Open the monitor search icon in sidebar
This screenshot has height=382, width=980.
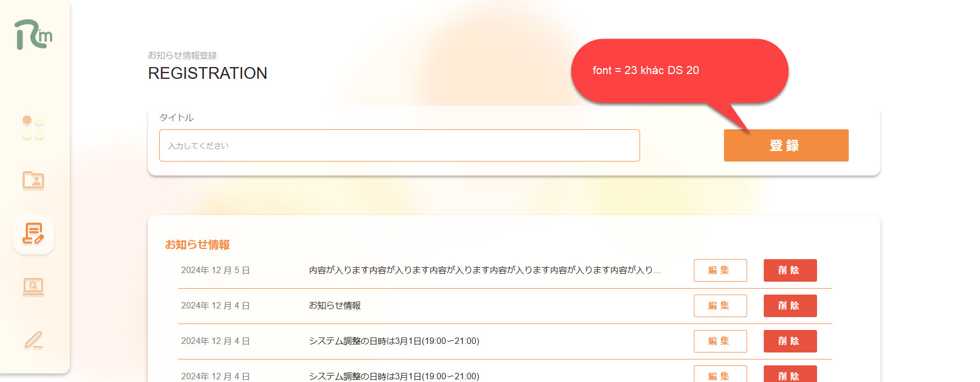(x=33, y=287)
